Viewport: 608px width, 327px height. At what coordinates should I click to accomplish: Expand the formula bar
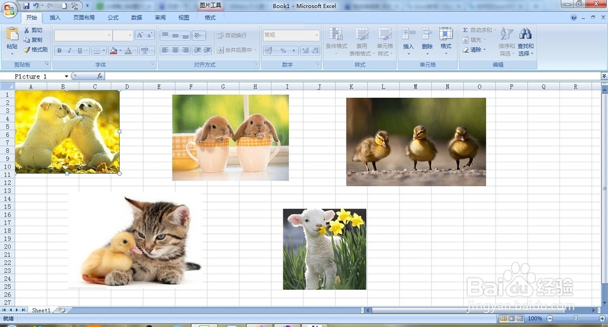(x=604, y=77)
